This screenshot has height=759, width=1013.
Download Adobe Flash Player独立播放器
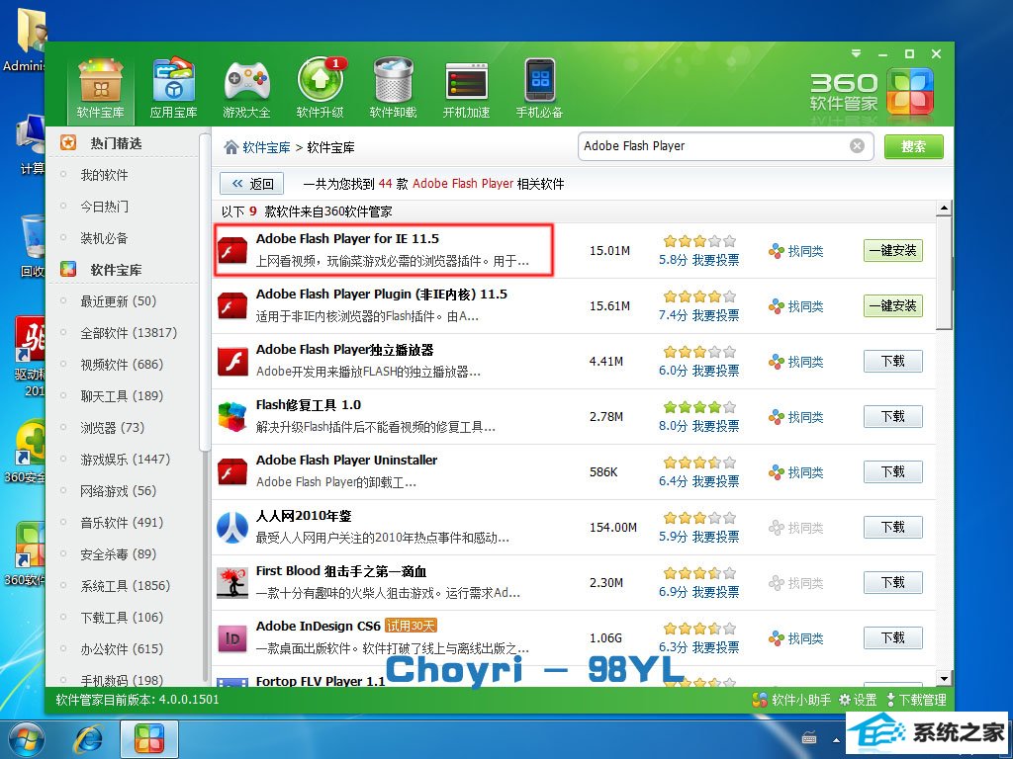coord(893,362)
